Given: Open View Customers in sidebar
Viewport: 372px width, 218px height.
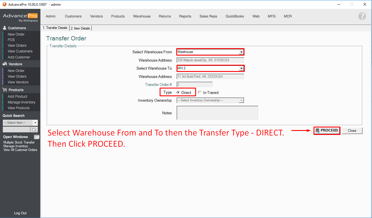Looking at the screenshot, I should click(20, 51).
